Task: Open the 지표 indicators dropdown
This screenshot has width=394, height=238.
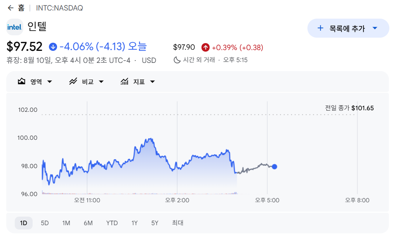Action: tap(153, 82)
